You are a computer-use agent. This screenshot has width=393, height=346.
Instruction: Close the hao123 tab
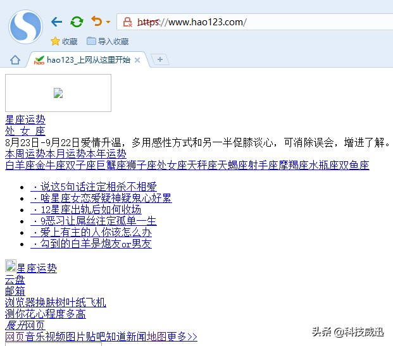click(x=137, y=60)
